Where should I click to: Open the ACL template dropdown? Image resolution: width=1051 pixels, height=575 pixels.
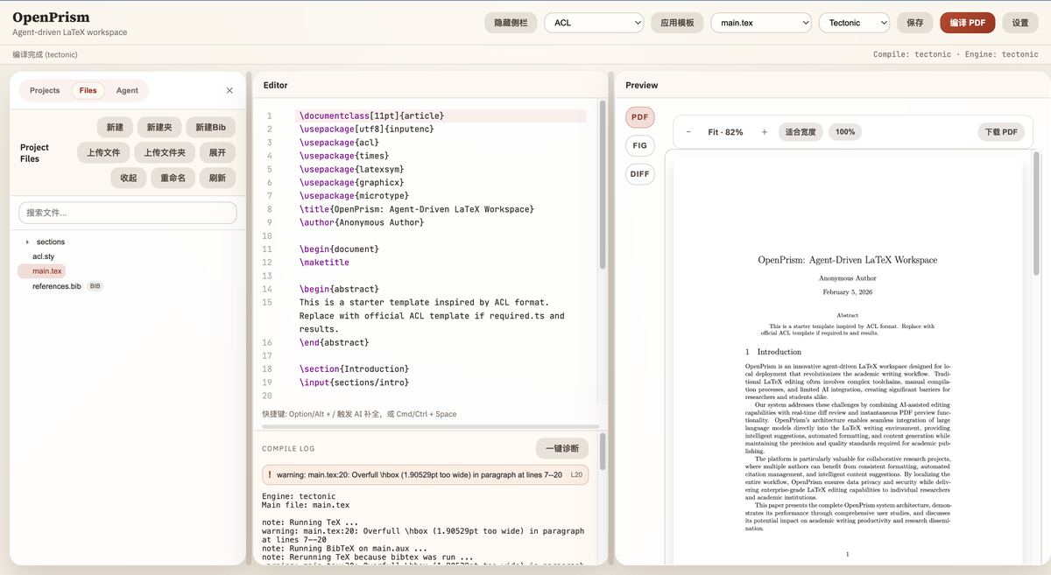point(595,23)
